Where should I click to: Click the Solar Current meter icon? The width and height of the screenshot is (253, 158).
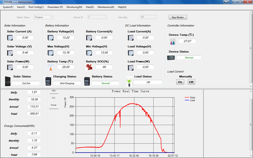pos(10,37)
